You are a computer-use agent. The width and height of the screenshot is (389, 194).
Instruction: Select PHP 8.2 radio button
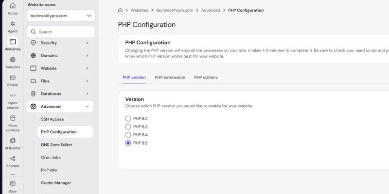pos(128,118)
